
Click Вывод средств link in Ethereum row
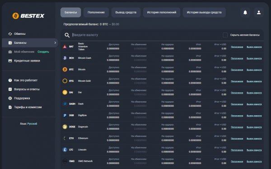pyautogui.click(x=254, y=139)
